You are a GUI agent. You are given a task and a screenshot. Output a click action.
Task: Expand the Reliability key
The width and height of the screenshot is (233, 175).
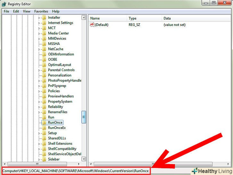39,107
